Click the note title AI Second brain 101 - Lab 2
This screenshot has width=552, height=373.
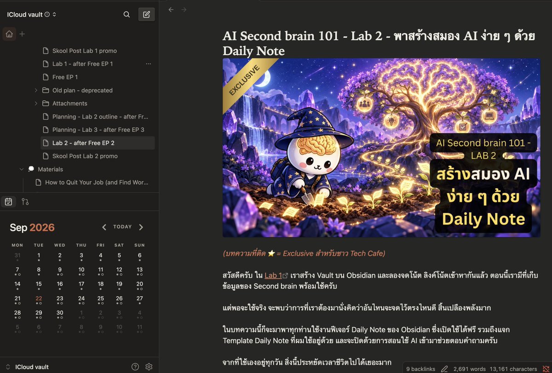378,43
